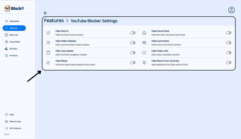Click YouTube Blocker Settings breadcrumb

pyautogui.click(x=94, y=21)
